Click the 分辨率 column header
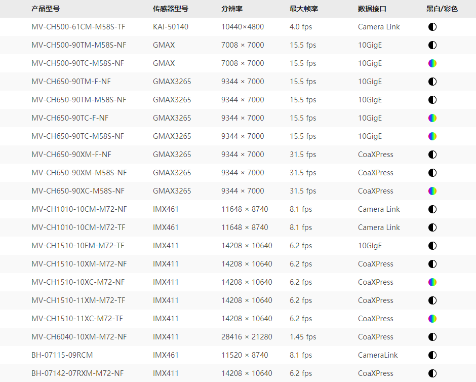This screenshot has width=476, height=382. (x=231, y=9)
